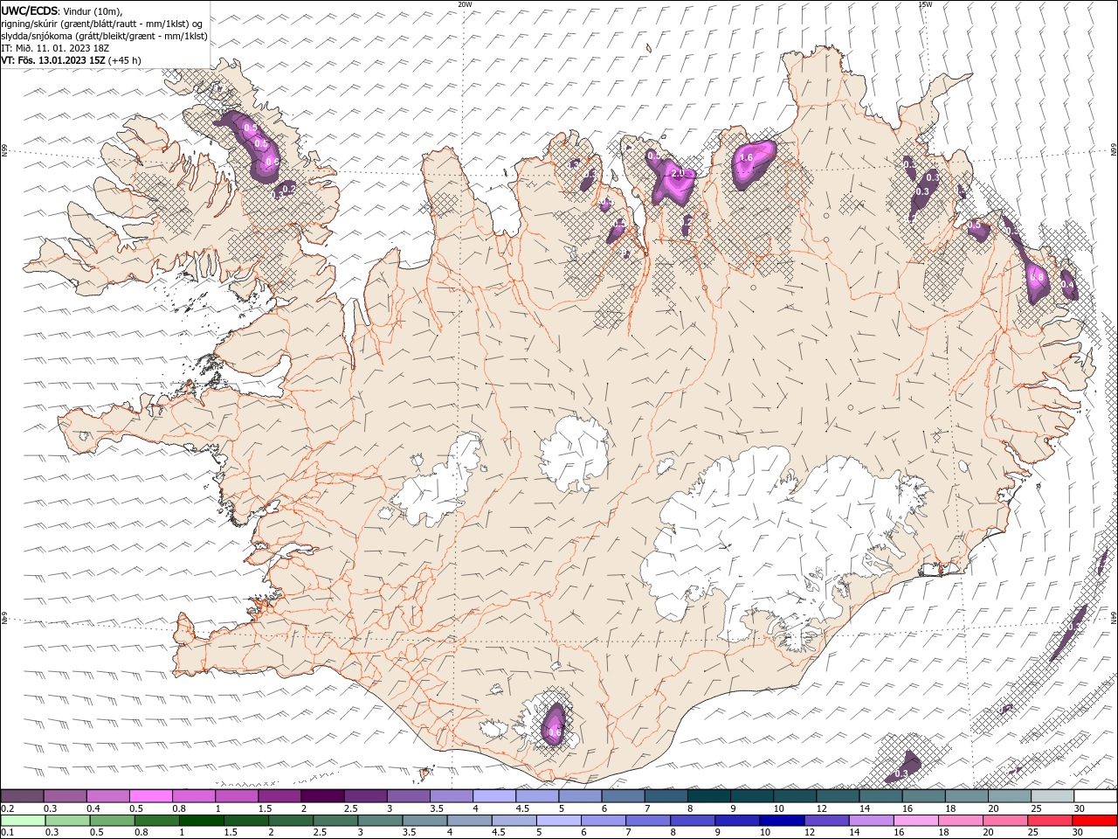1118x839 pixels.
Task: Click the '30' label under the lower scale
Action: click(1080, 833)
